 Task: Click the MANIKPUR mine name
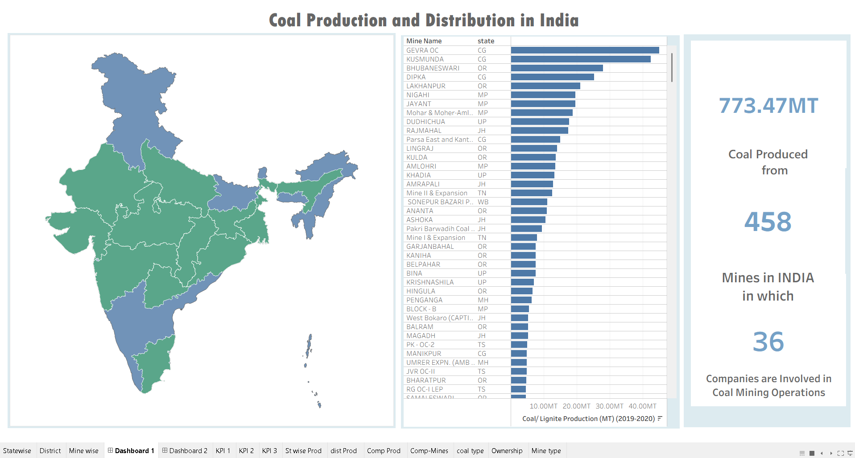[x=424, y=354]
